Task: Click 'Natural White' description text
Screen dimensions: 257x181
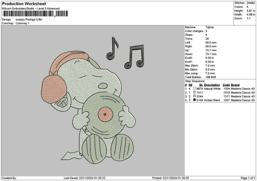Action: [212, 89]
